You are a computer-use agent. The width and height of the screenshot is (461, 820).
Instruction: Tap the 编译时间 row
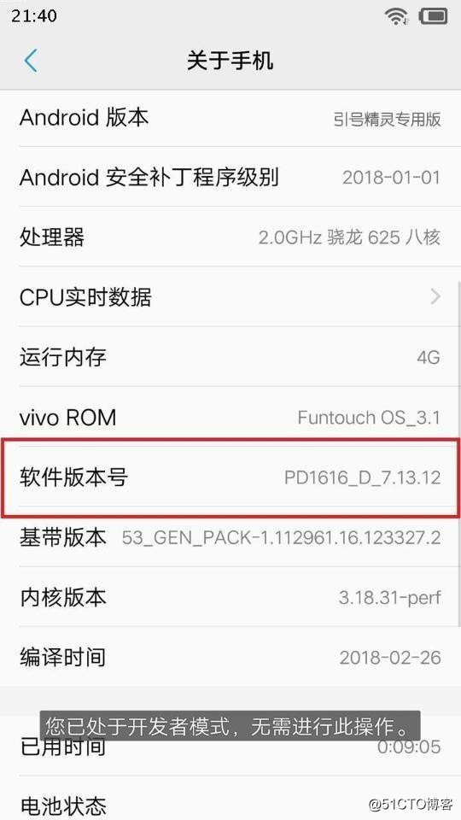(230, 658)
